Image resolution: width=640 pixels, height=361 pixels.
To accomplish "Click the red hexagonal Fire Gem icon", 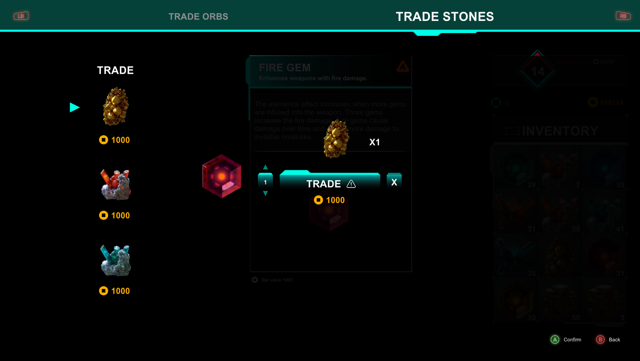I will pos(221,176).
